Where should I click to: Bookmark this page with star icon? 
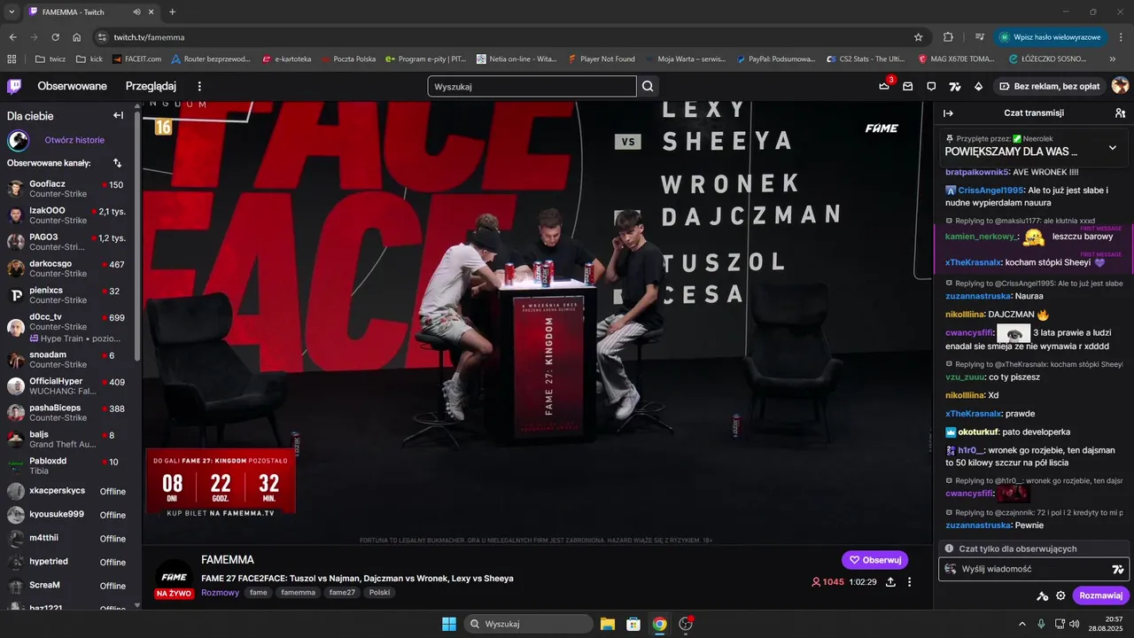[919, 37]
